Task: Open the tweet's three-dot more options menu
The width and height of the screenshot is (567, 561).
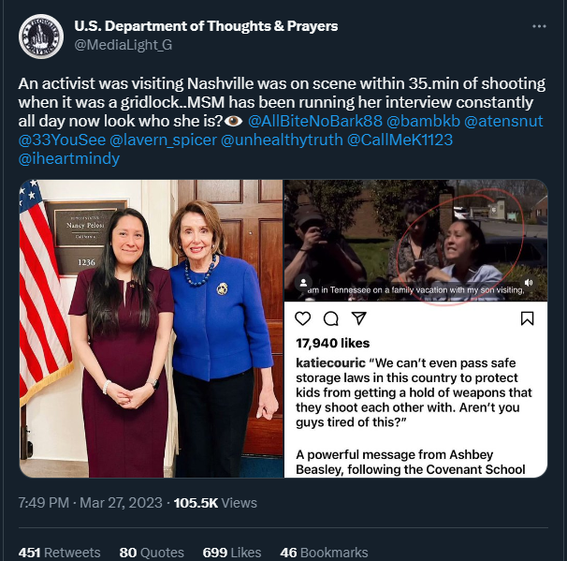Action: (x=539, y=26)
